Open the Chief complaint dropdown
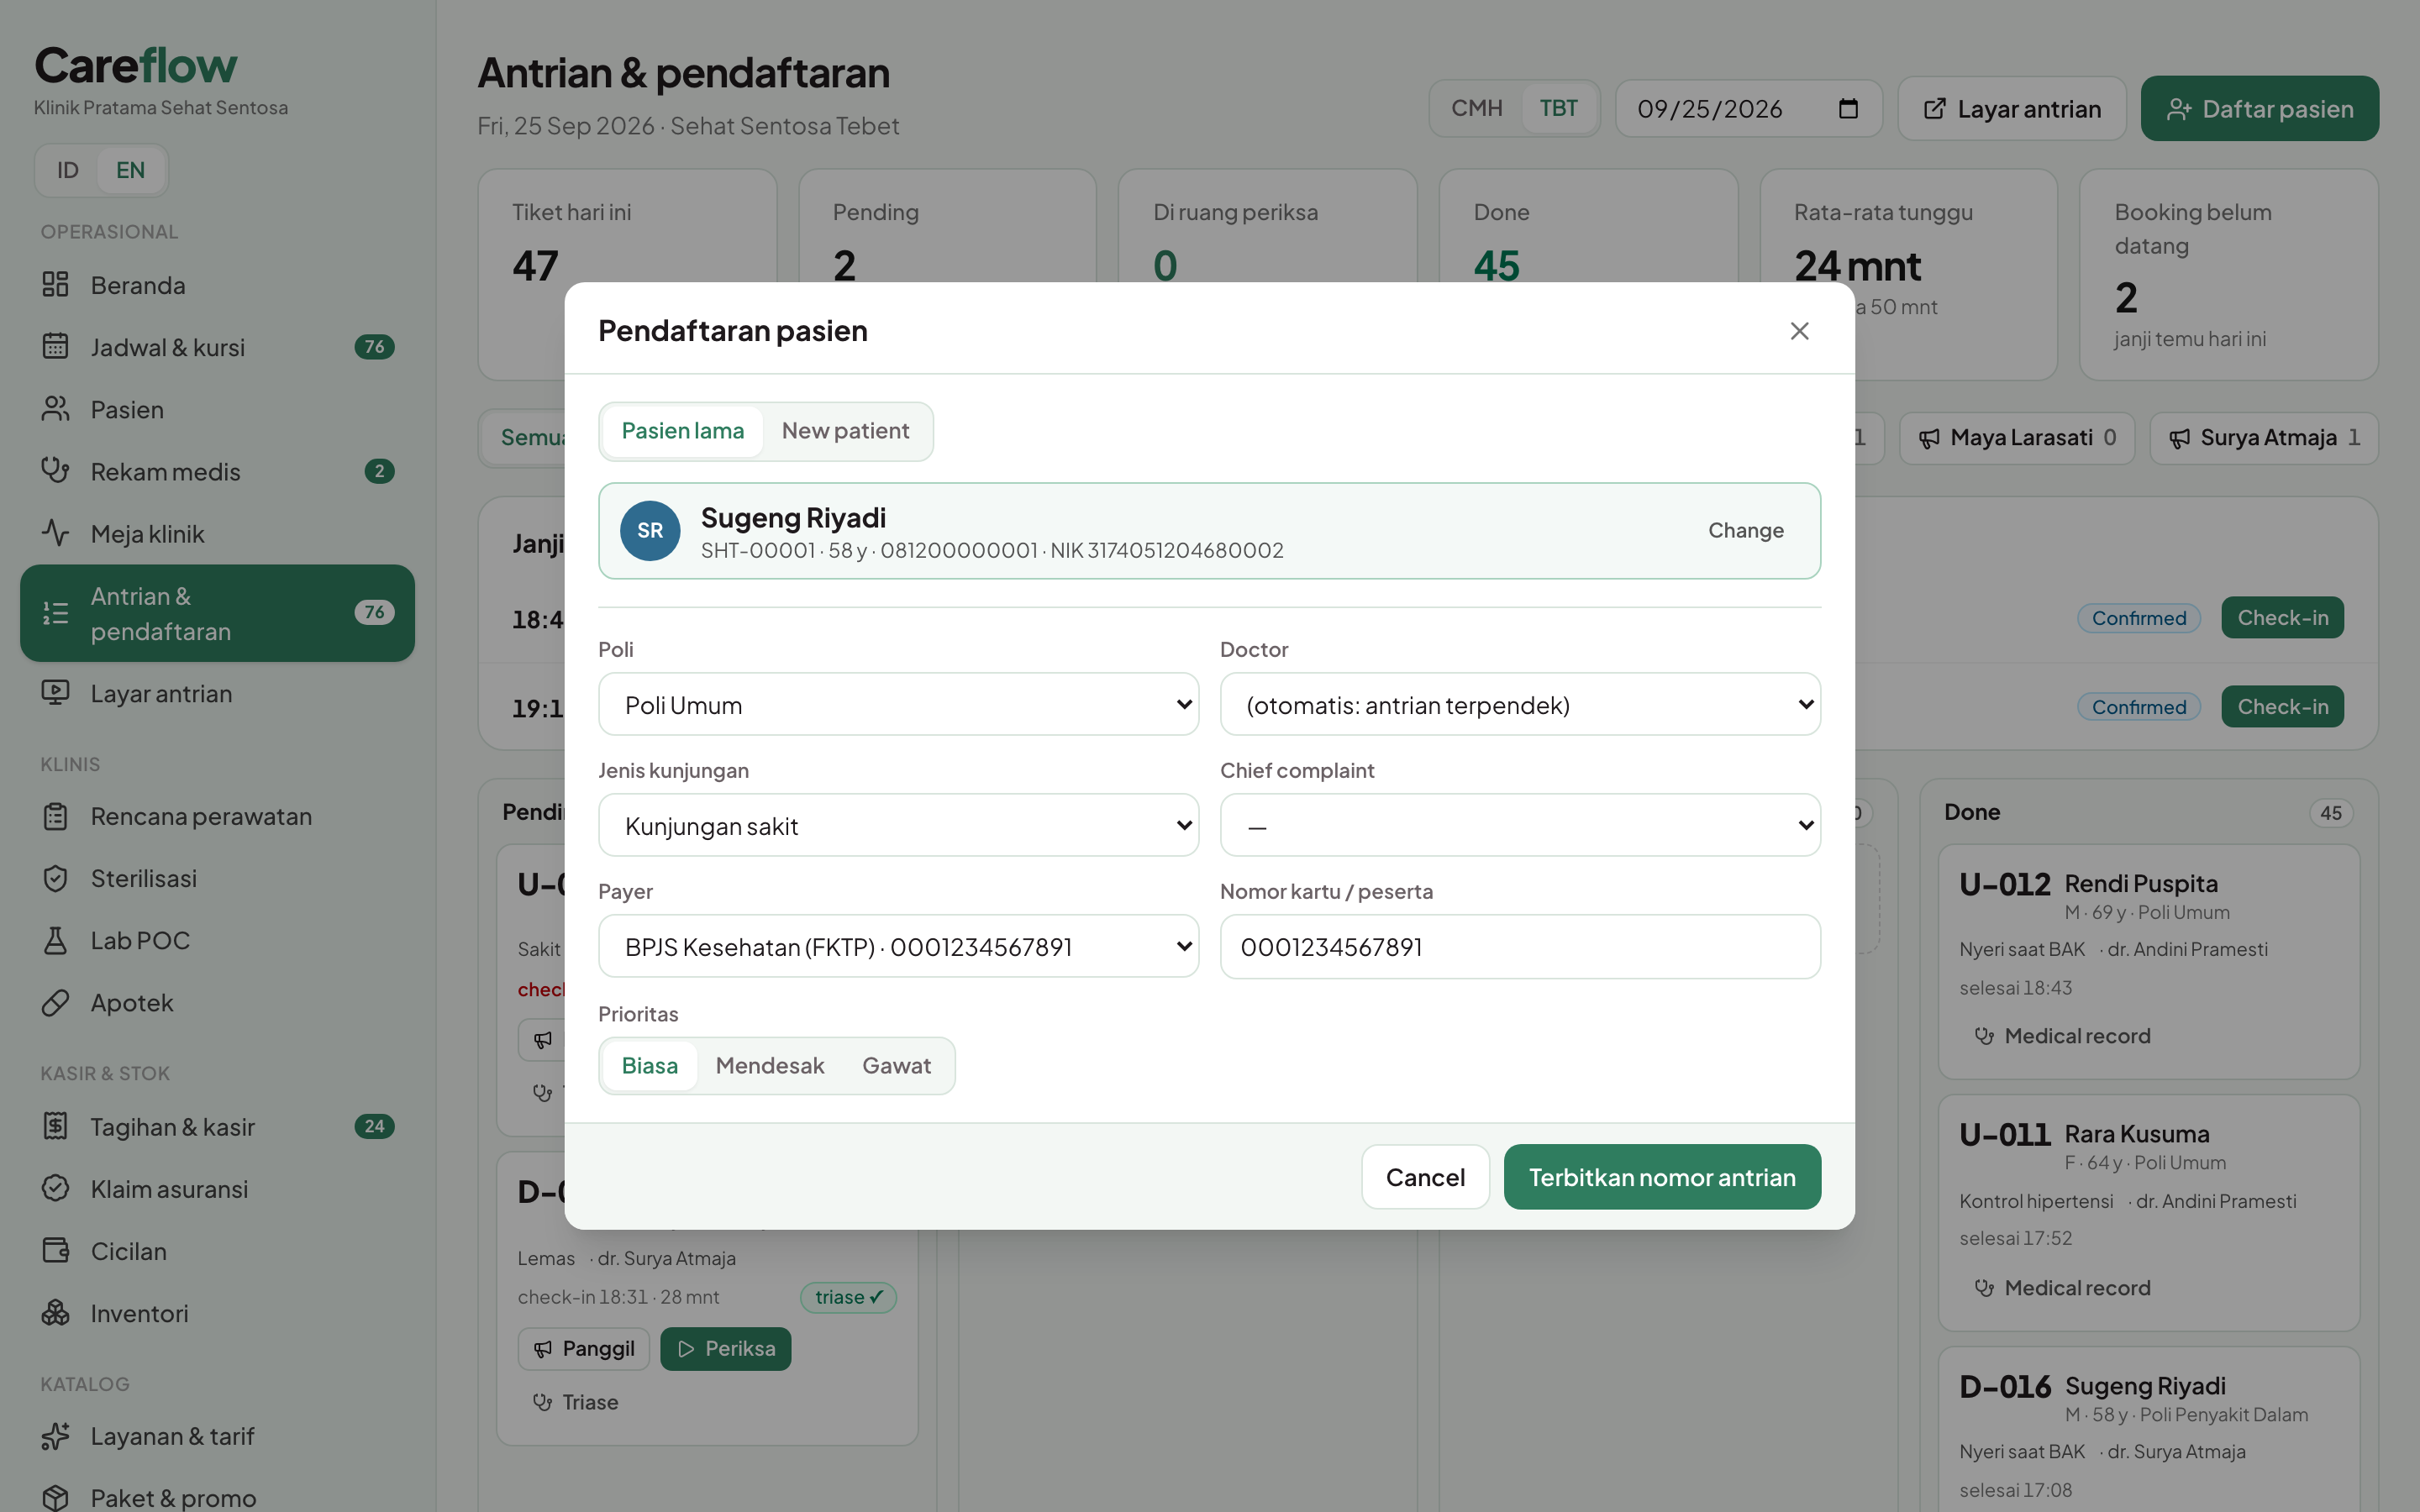 coord(1520,825)
